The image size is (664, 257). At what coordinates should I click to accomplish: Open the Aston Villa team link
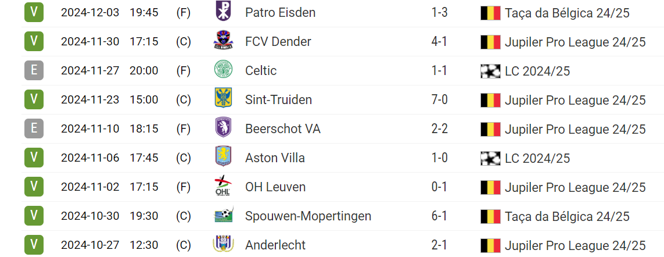point(275,158)
